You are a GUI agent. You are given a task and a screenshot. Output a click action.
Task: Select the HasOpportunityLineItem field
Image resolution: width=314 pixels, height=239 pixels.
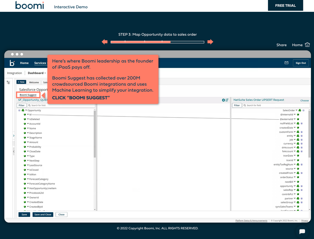pos(43,188)
